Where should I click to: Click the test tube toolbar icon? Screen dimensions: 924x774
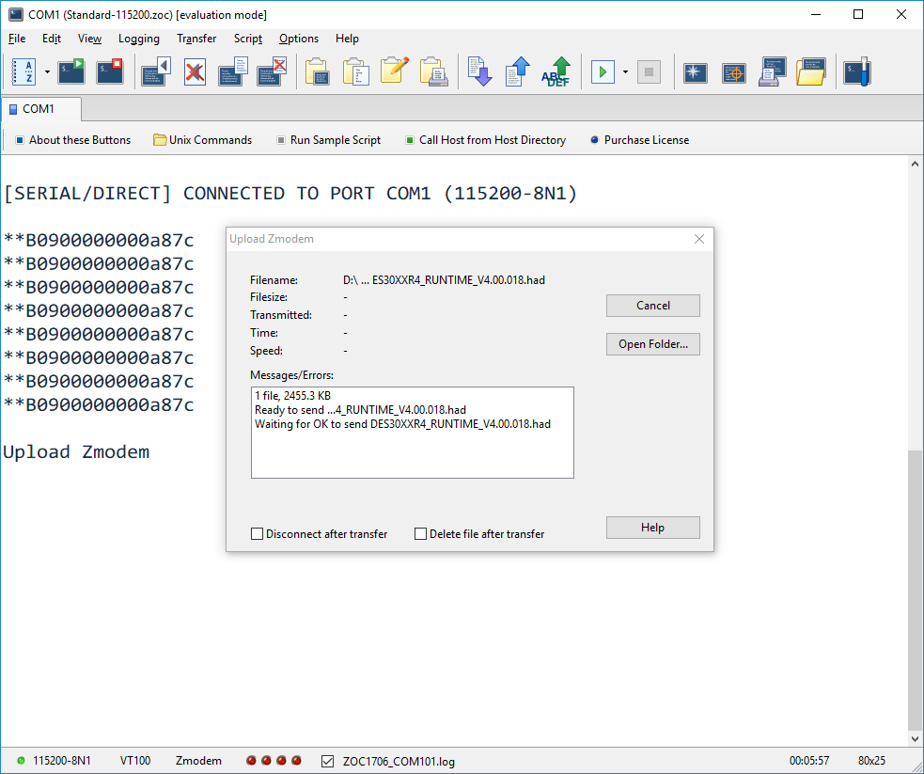coord(856,72)
